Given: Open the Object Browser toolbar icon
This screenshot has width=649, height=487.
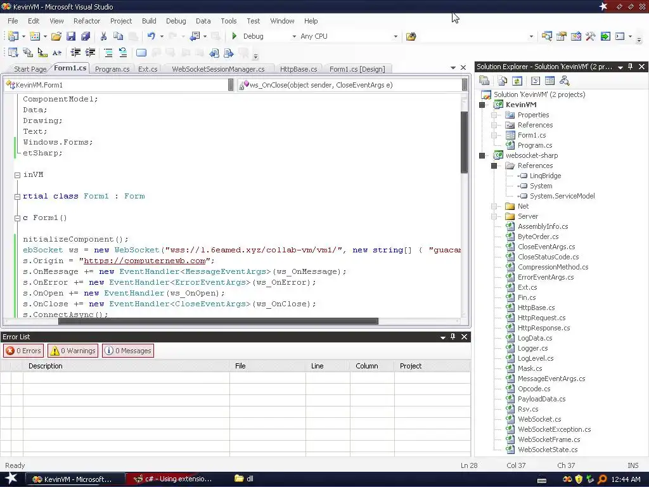Looking at the screenshot, I should coord(575,36).
